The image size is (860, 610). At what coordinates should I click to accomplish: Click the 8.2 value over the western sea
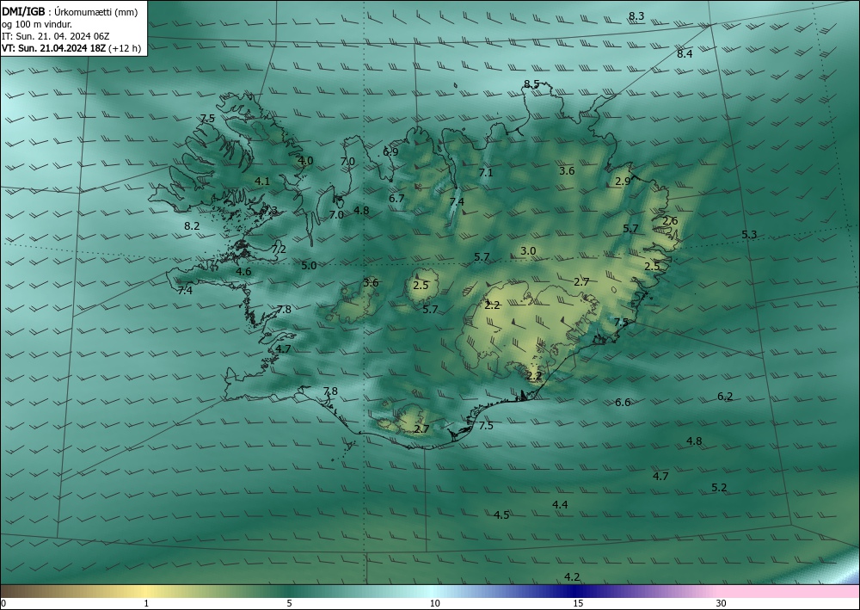pyautogui.click(x=192, y=226)
